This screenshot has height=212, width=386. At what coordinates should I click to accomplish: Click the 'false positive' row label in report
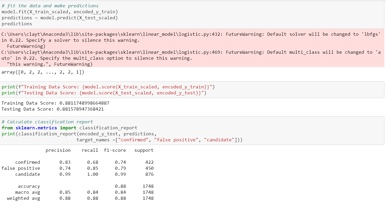point(21,168)
